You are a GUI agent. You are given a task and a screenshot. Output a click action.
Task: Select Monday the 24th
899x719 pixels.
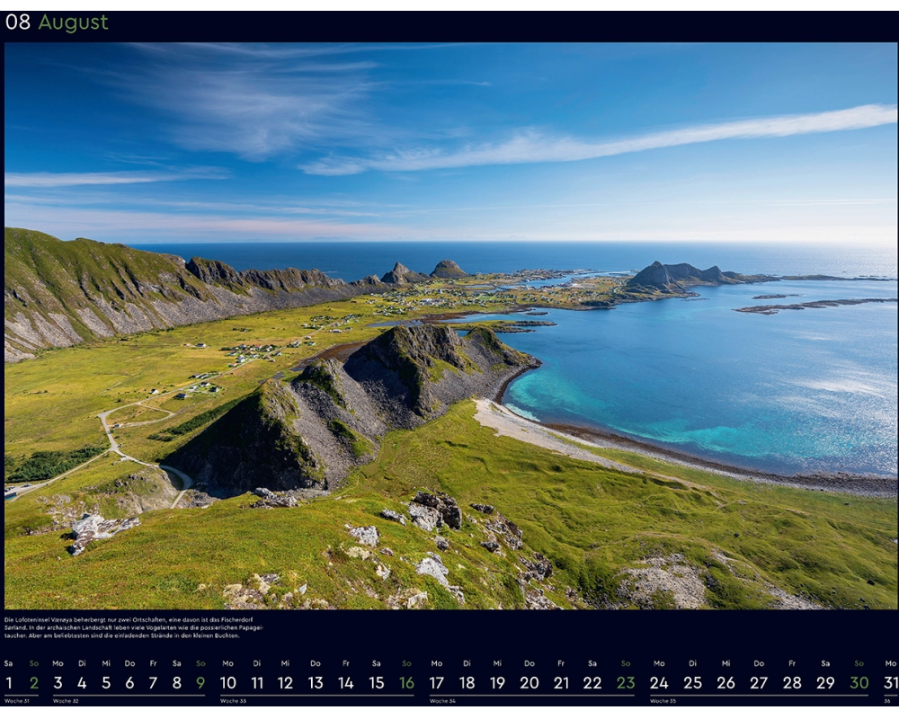click(x=659, y=683)
